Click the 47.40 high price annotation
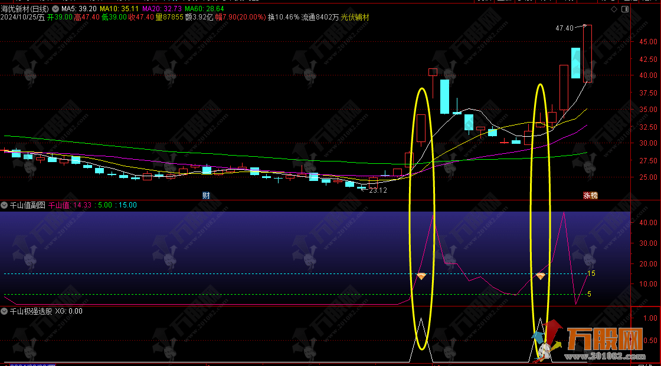 click(x=564, y=28)
